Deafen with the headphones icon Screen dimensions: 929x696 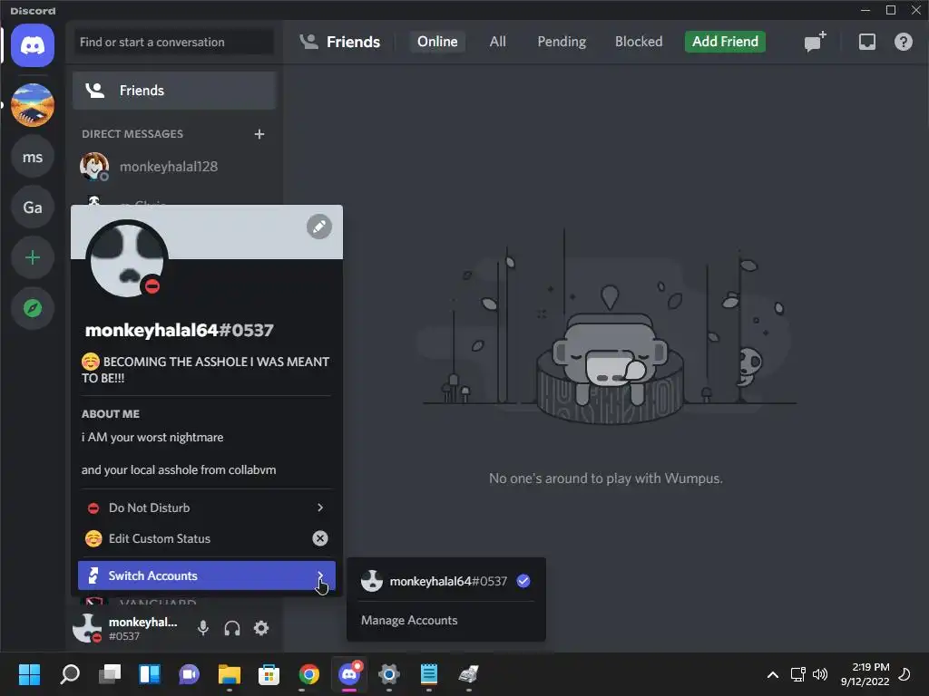(x=232, y=628)
